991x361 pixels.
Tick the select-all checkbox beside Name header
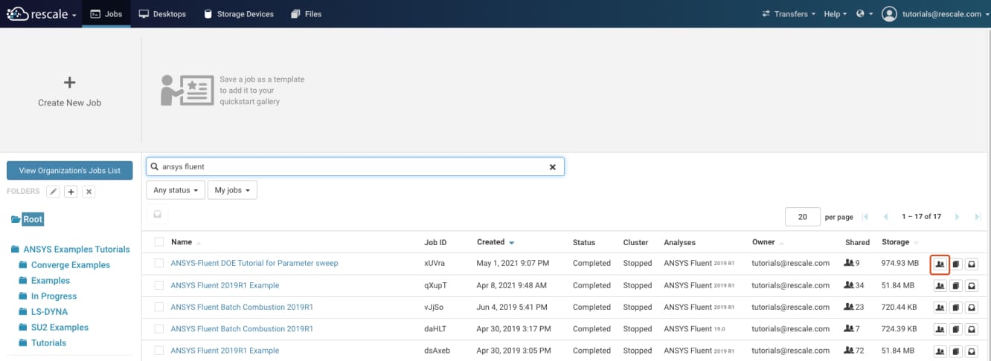click(x=159, y=242)
